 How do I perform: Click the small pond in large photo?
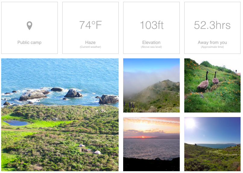tap(16, 123)
